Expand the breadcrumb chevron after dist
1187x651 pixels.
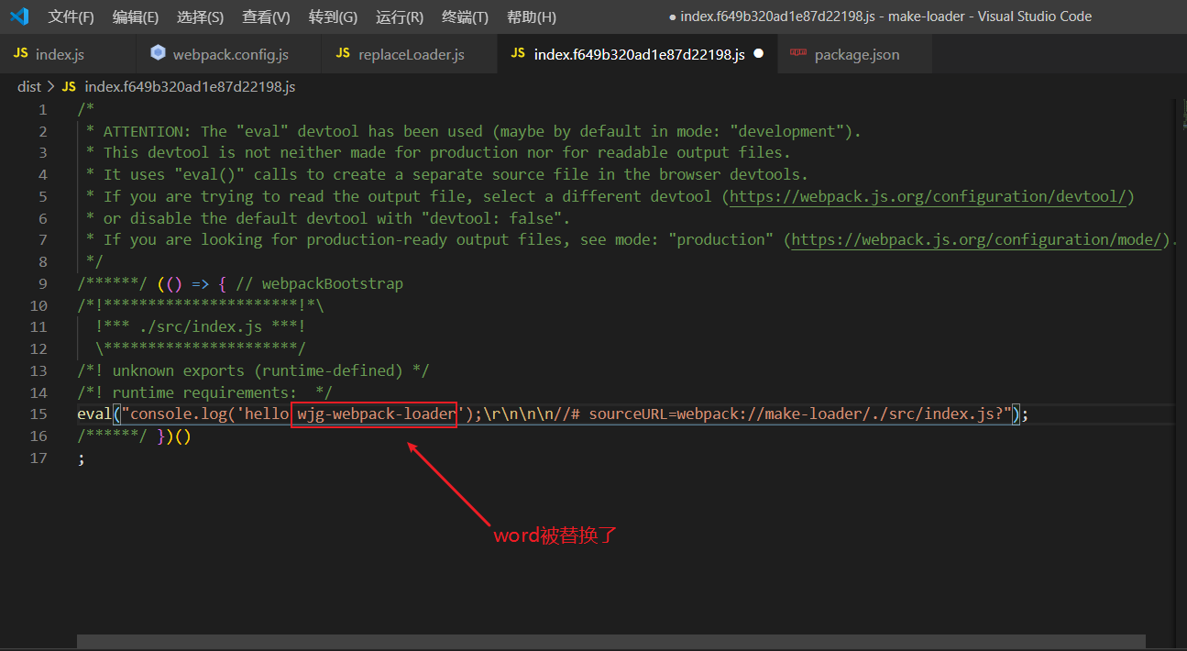coord(50,86)
